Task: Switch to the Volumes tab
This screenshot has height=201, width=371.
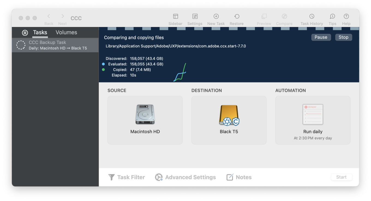Action: click(x=66, y=32)
